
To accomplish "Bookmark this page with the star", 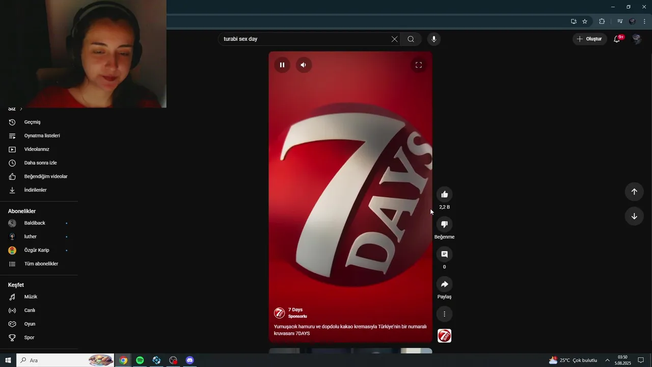I will [585, 21].
